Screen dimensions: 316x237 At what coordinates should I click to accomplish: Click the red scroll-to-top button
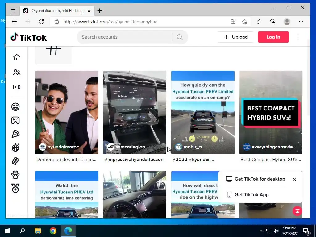coord(297,211)
